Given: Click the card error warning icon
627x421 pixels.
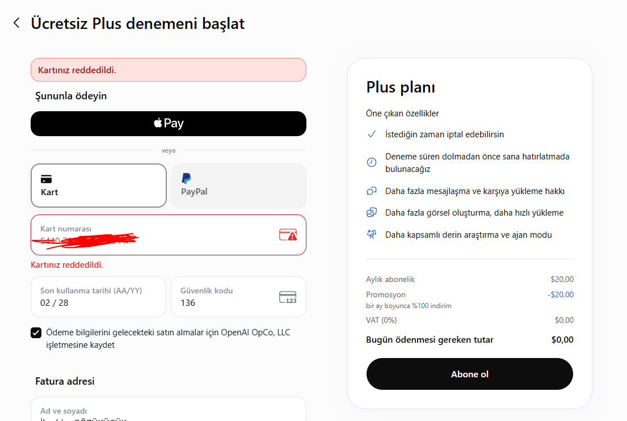Looking at the screenshot, I should (288, 235).
